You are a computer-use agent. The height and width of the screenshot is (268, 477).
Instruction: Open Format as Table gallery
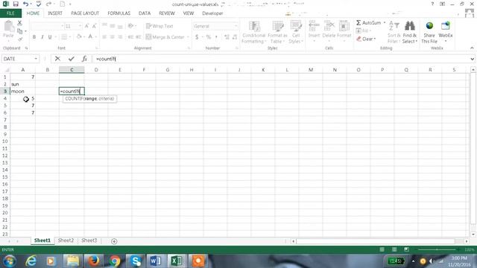[277, 32]
